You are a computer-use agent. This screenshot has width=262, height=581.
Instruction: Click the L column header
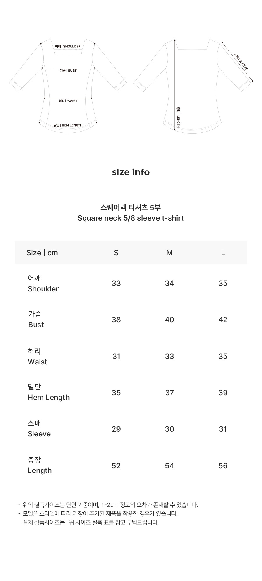click(223, 253)
